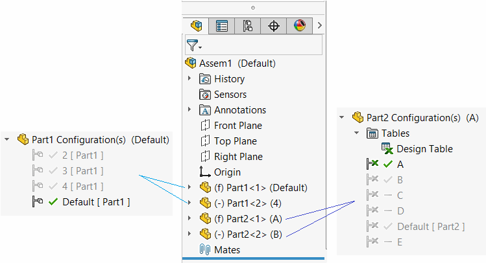Switch to the PropertyManager tab

(222, 26)
